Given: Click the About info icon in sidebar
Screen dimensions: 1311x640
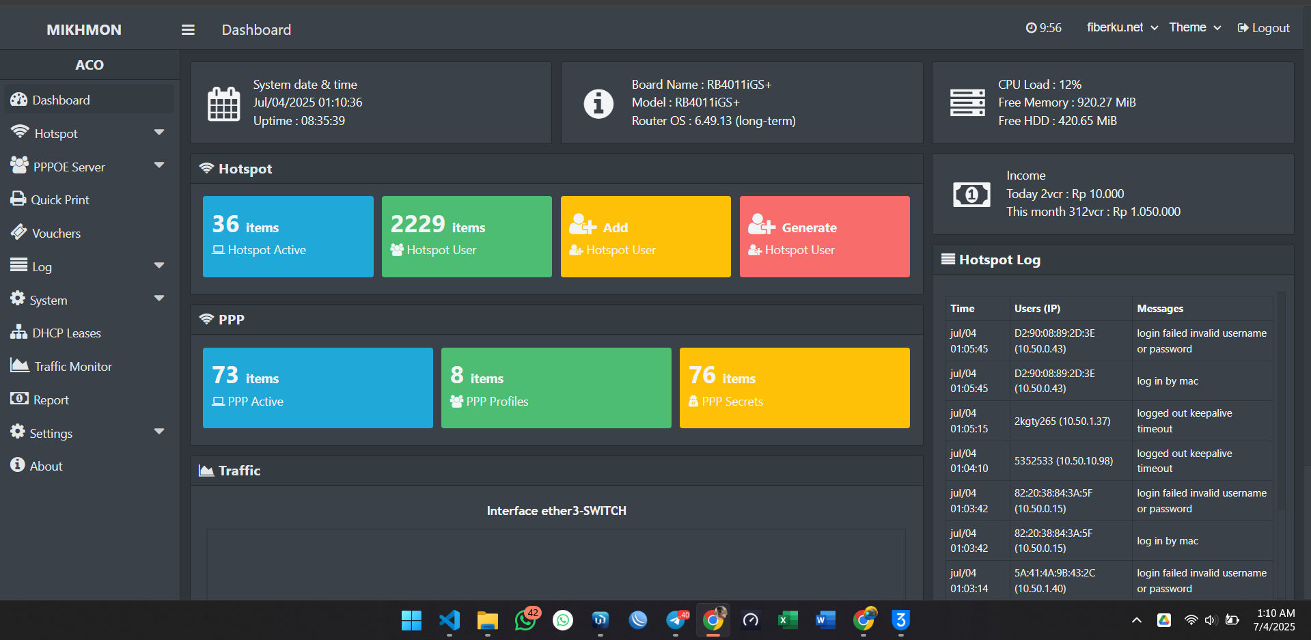Looking at the screenshot, I should tap(18, 464).
